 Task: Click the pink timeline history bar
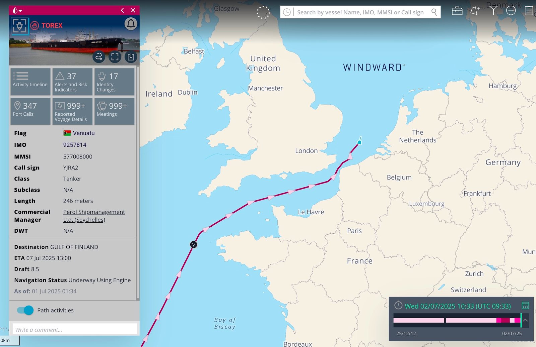457,320
